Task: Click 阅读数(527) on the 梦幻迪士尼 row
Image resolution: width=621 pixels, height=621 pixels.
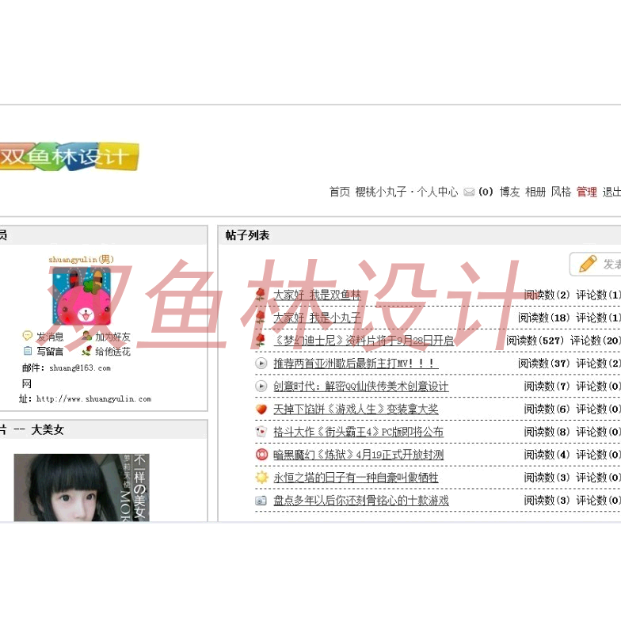Action: [535, 341]
